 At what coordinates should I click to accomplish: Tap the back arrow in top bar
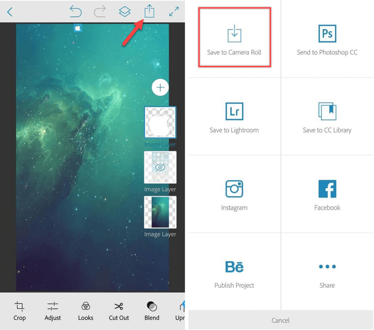(x=10, y=12)
